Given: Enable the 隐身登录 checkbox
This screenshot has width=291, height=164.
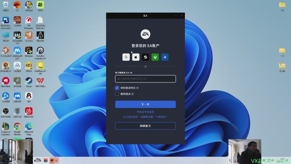Looking at the screenshot, I should pos(117,94).
